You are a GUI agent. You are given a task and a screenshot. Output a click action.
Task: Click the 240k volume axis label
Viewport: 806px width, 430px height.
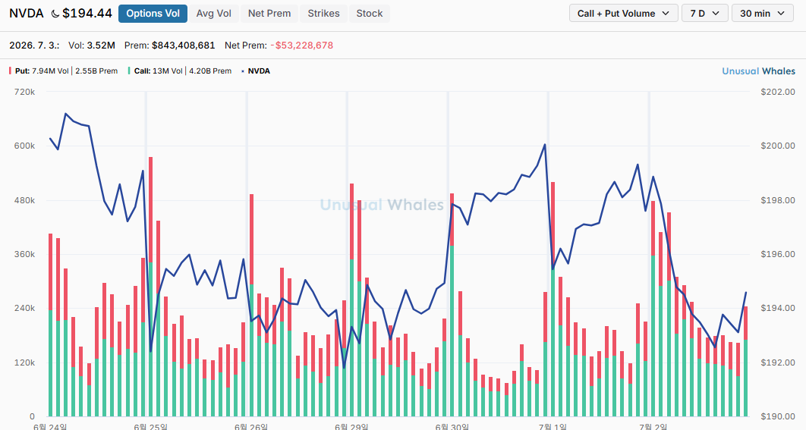pos(25,308)
